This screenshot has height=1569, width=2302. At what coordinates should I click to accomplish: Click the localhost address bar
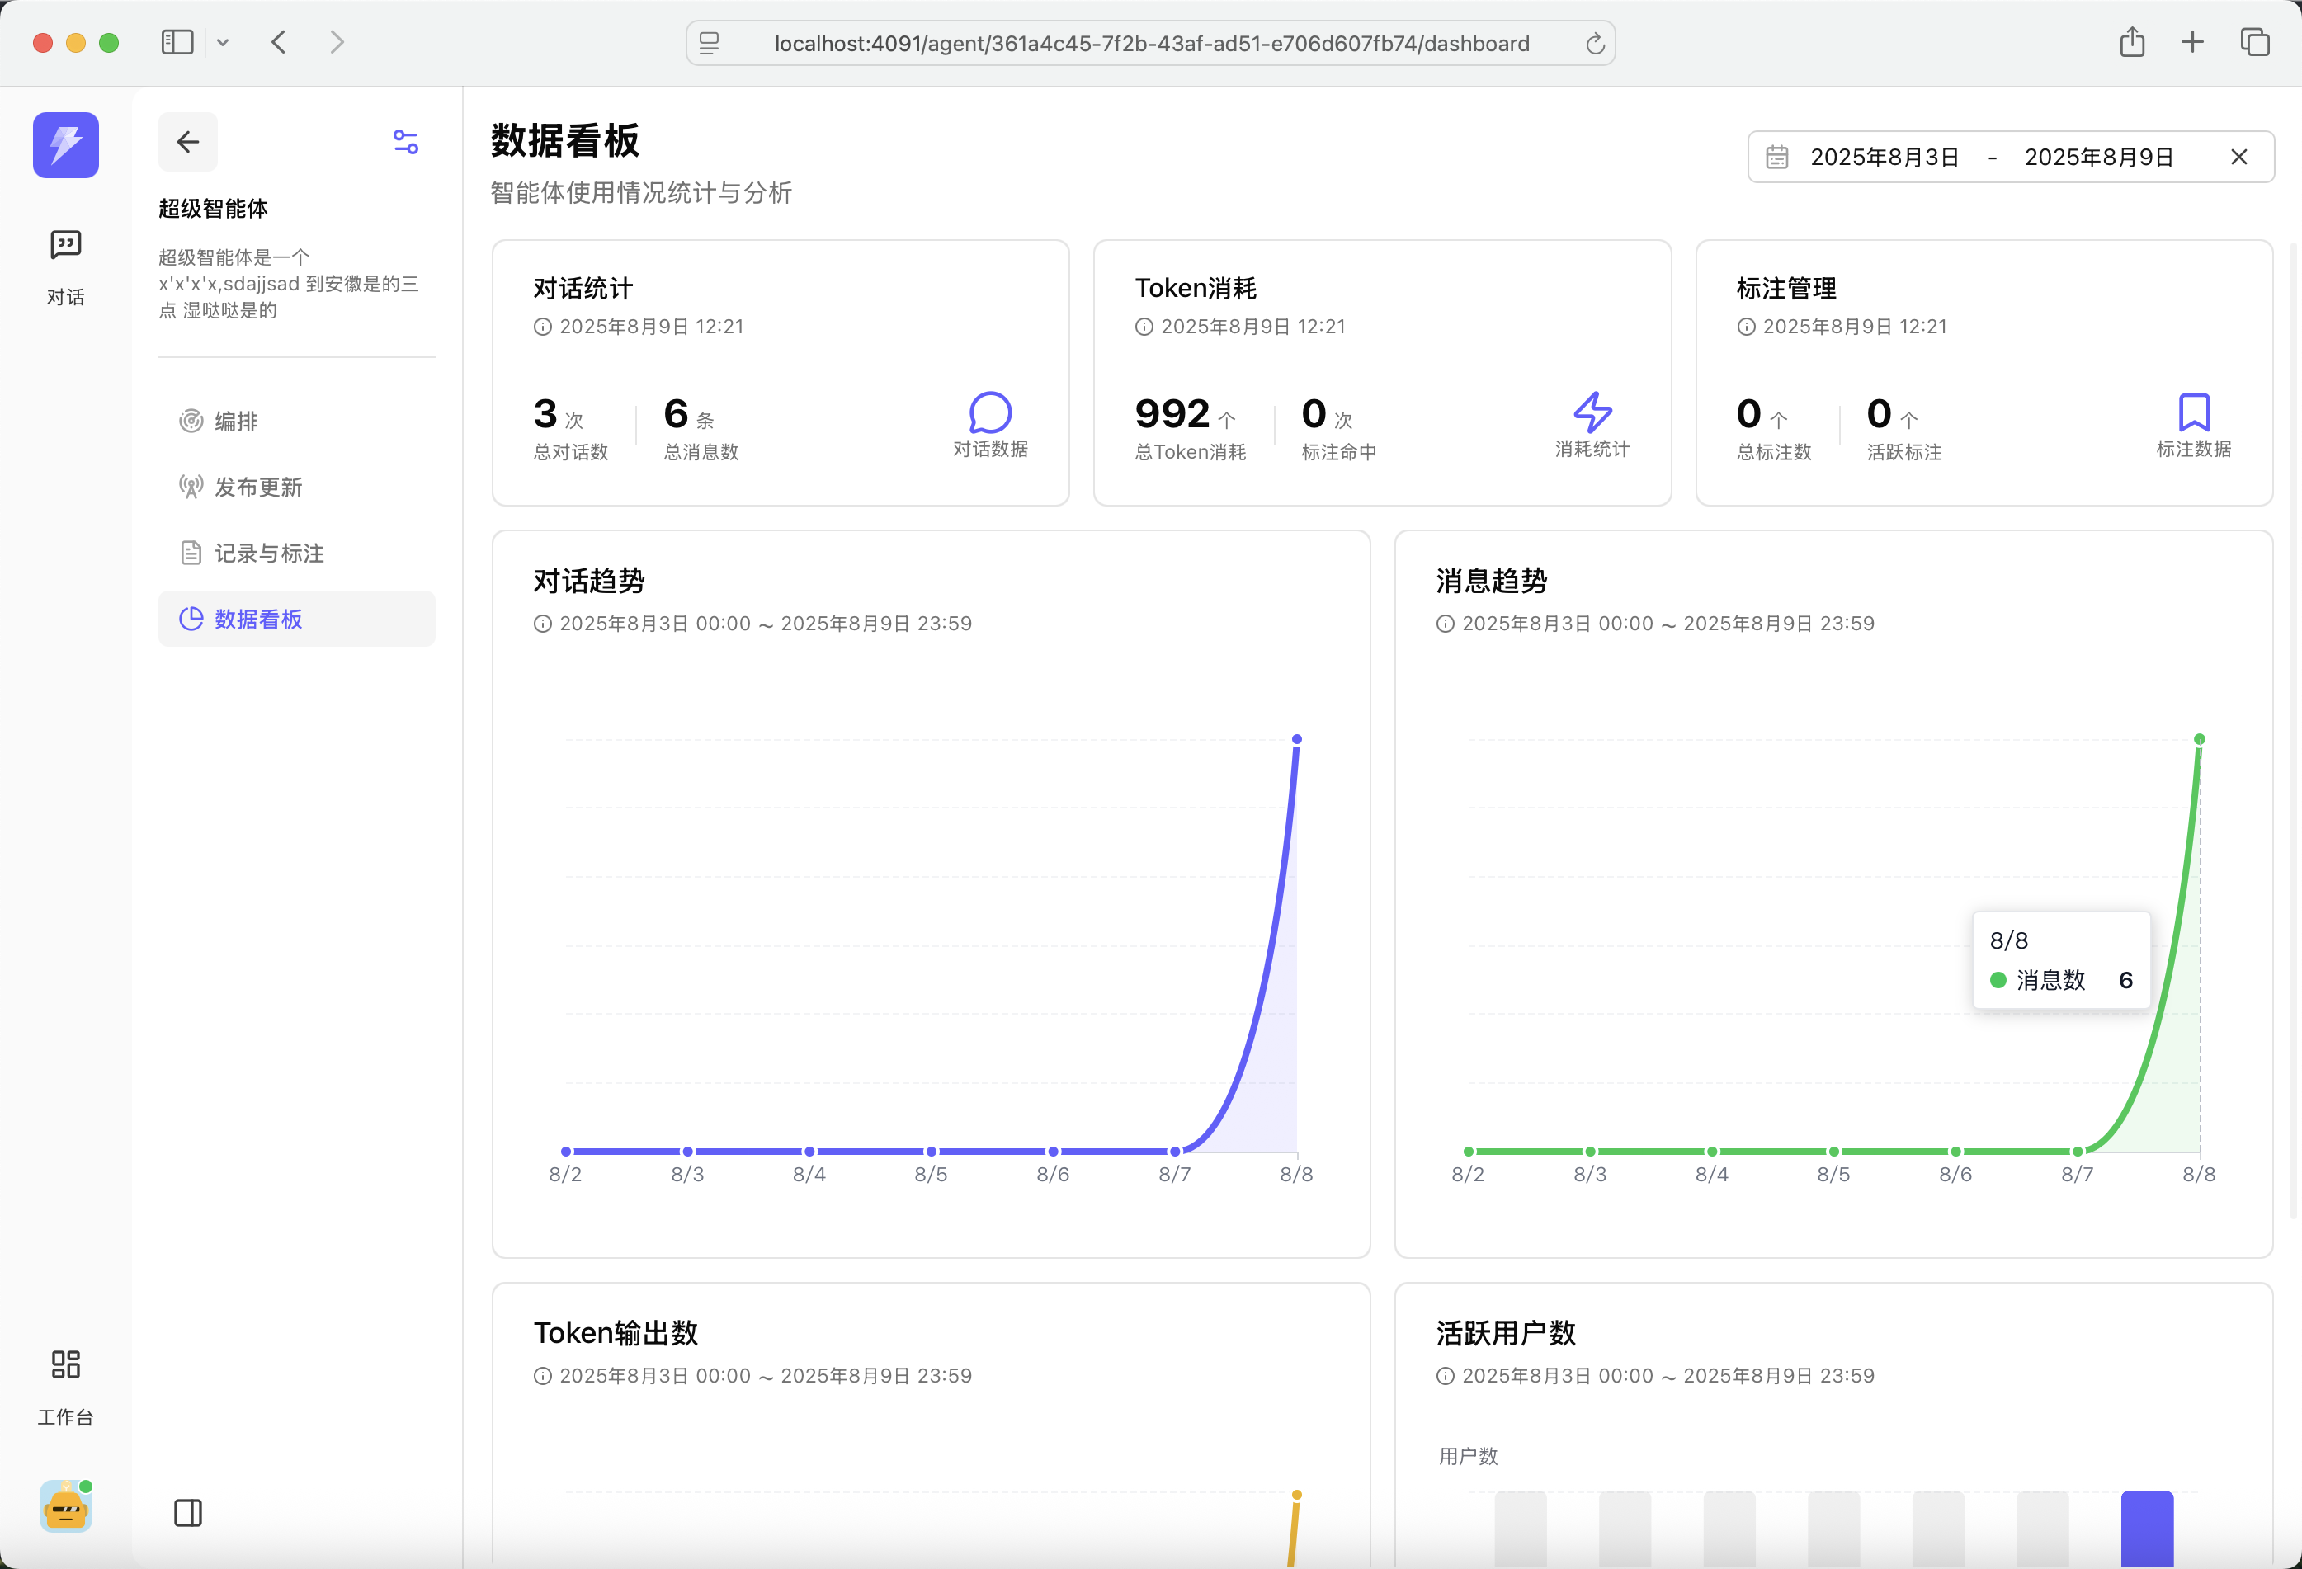pos(1151,44)
